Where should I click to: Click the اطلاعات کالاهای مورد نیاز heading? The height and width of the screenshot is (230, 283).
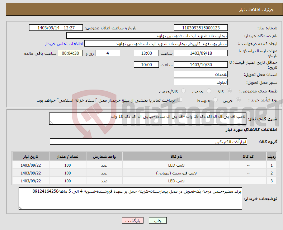pos(251,130)
